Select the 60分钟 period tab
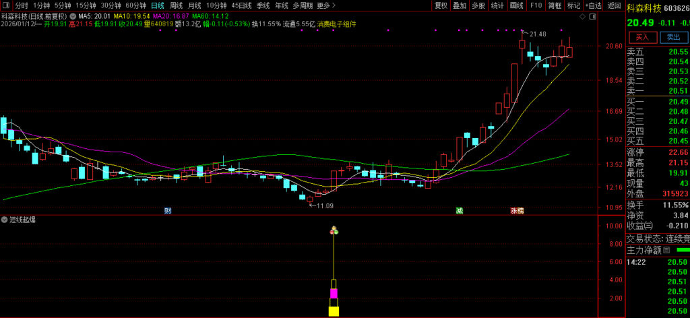 coord(135,5)
